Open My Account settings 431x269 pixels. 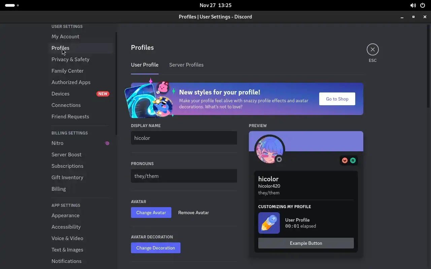(x=80, y=37)
